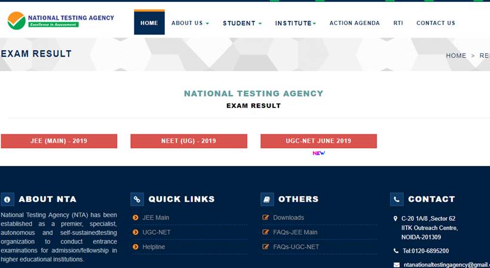Click the edit icon beside FAQs-JEE Main
Image resolution: width=490 pixels, height=268 pixels.
(266, 232)
